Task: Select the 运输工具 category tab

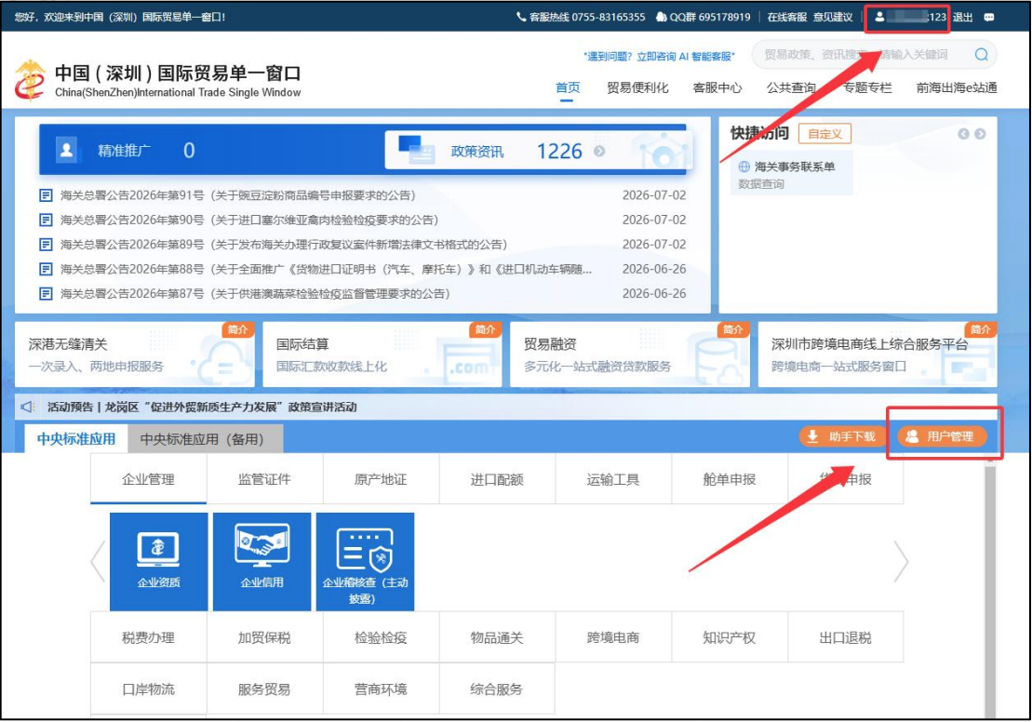Action: point(612,479)
